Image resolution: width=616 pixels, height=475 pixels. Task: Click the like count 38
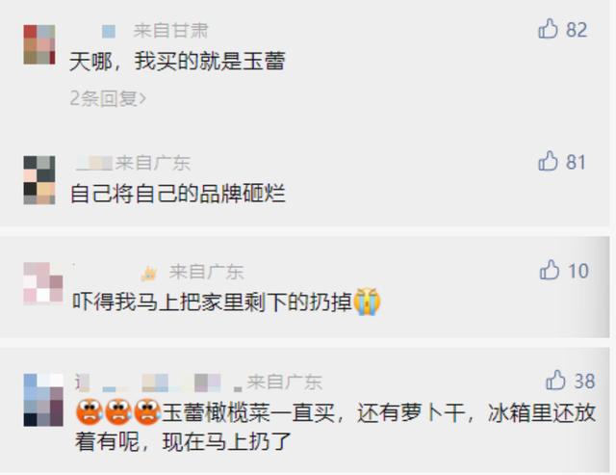tap(584, 382)
